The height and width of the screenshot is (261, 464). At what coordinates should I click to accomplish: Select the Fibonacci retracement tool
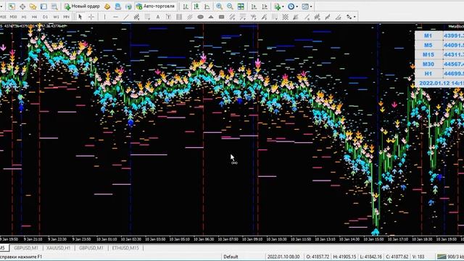click(x=147, y=17)
